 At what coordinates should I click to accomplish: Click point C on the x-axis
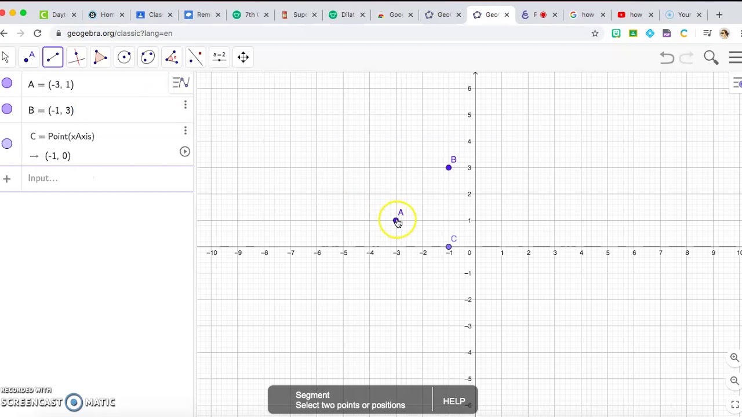(x=448, y=247)
